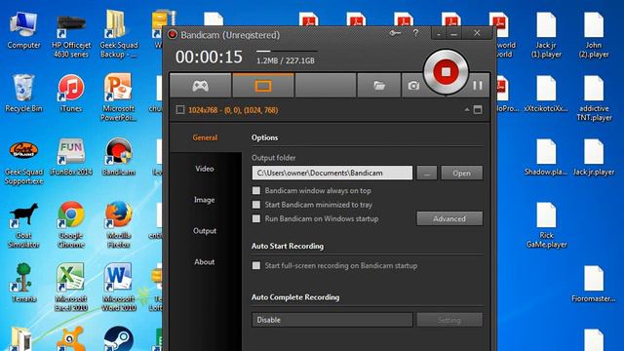Open the About tab

pyautogui.click(x=205, y=262)
